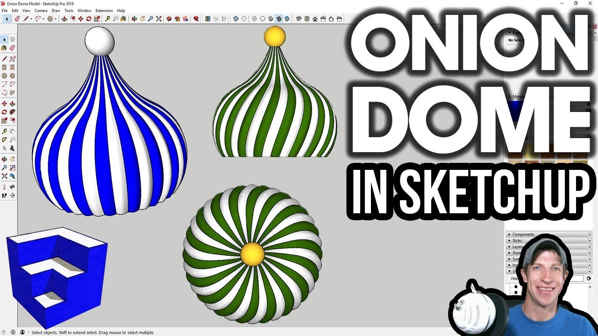Viewport: 598px width, 336px height.
Task: Click the geo-location status bar icon
Action: (x=4, y=332)
